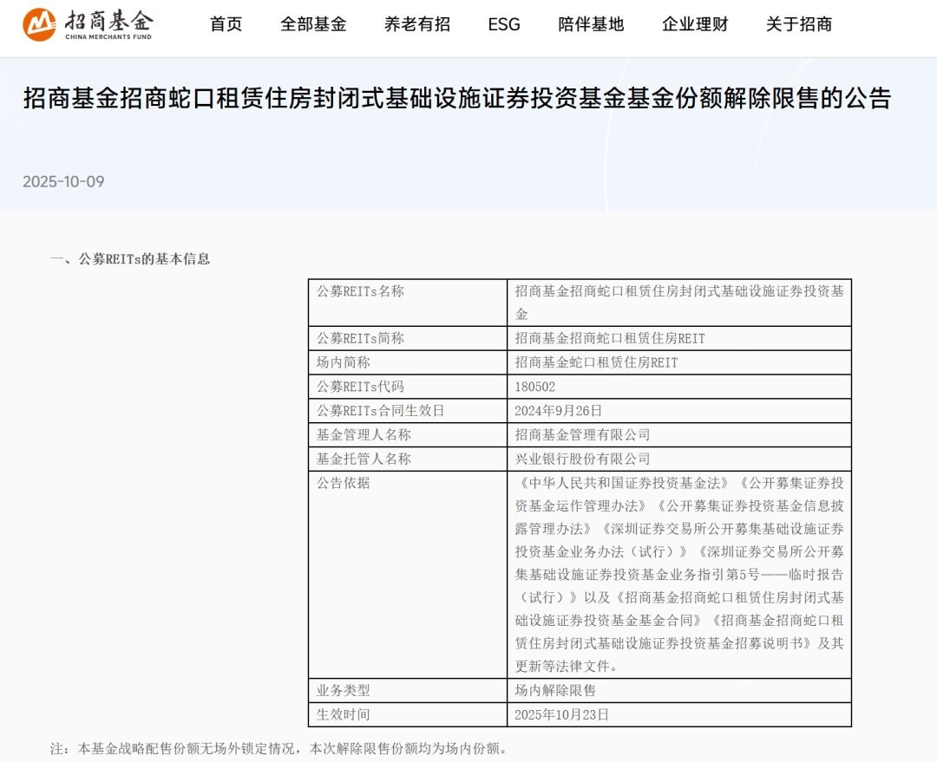Click the 公募REITs简称 label cell
The image size is (937, 762).
(x=408, y=339)
